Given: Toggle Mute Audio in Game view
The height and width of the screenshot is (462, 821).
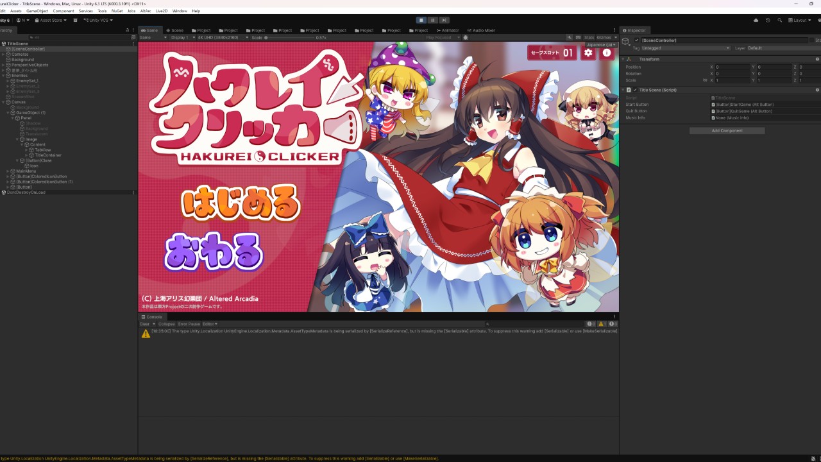Looking at the screenshot, I should pyautogui.click(x=568, y=38).
